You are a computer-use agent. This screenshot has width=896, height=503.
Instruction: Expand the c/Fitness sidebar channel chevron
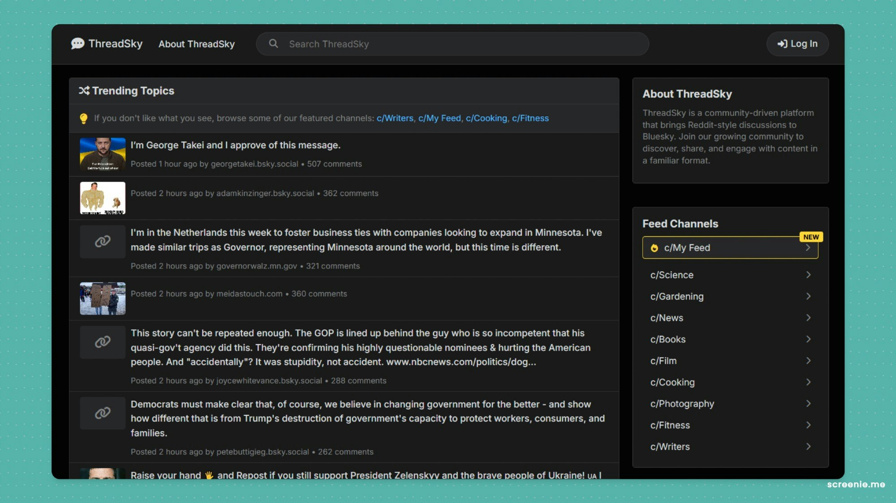tap(808, 425)
